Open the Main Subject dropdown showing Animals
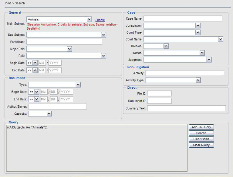233x177 pixels. tap(59, 19)
